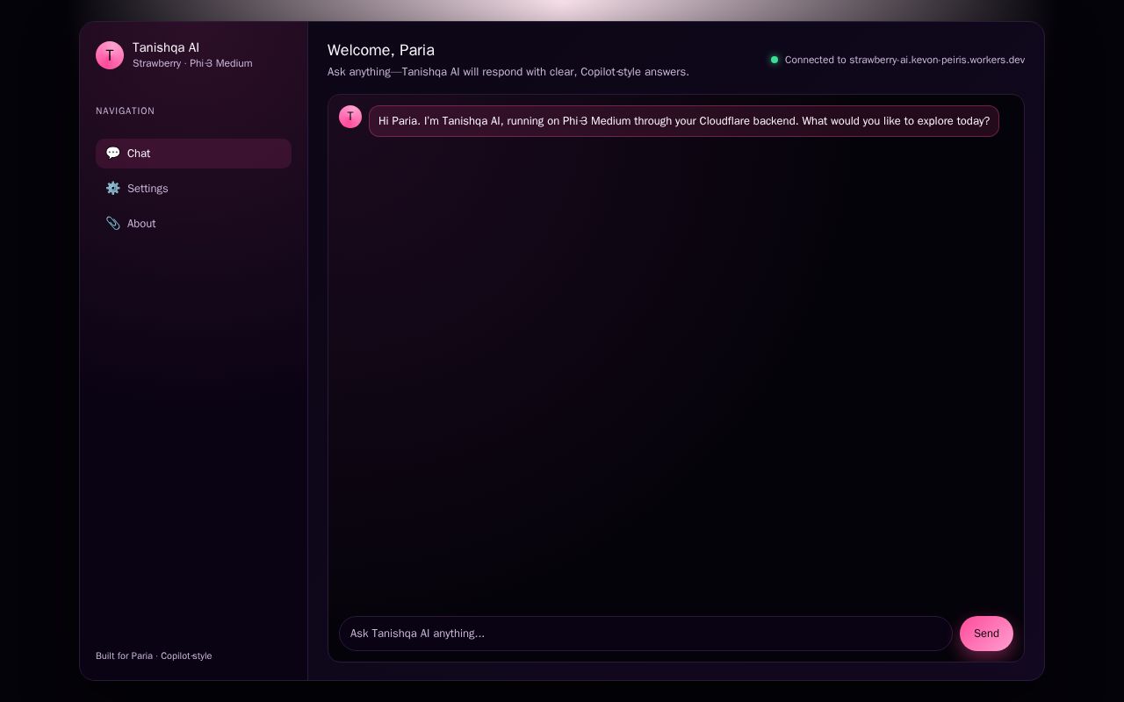Viewport: 1124px width, 702px height.
Task: Click the gear icon beside Settings
Action: click(x=113, y=188)
